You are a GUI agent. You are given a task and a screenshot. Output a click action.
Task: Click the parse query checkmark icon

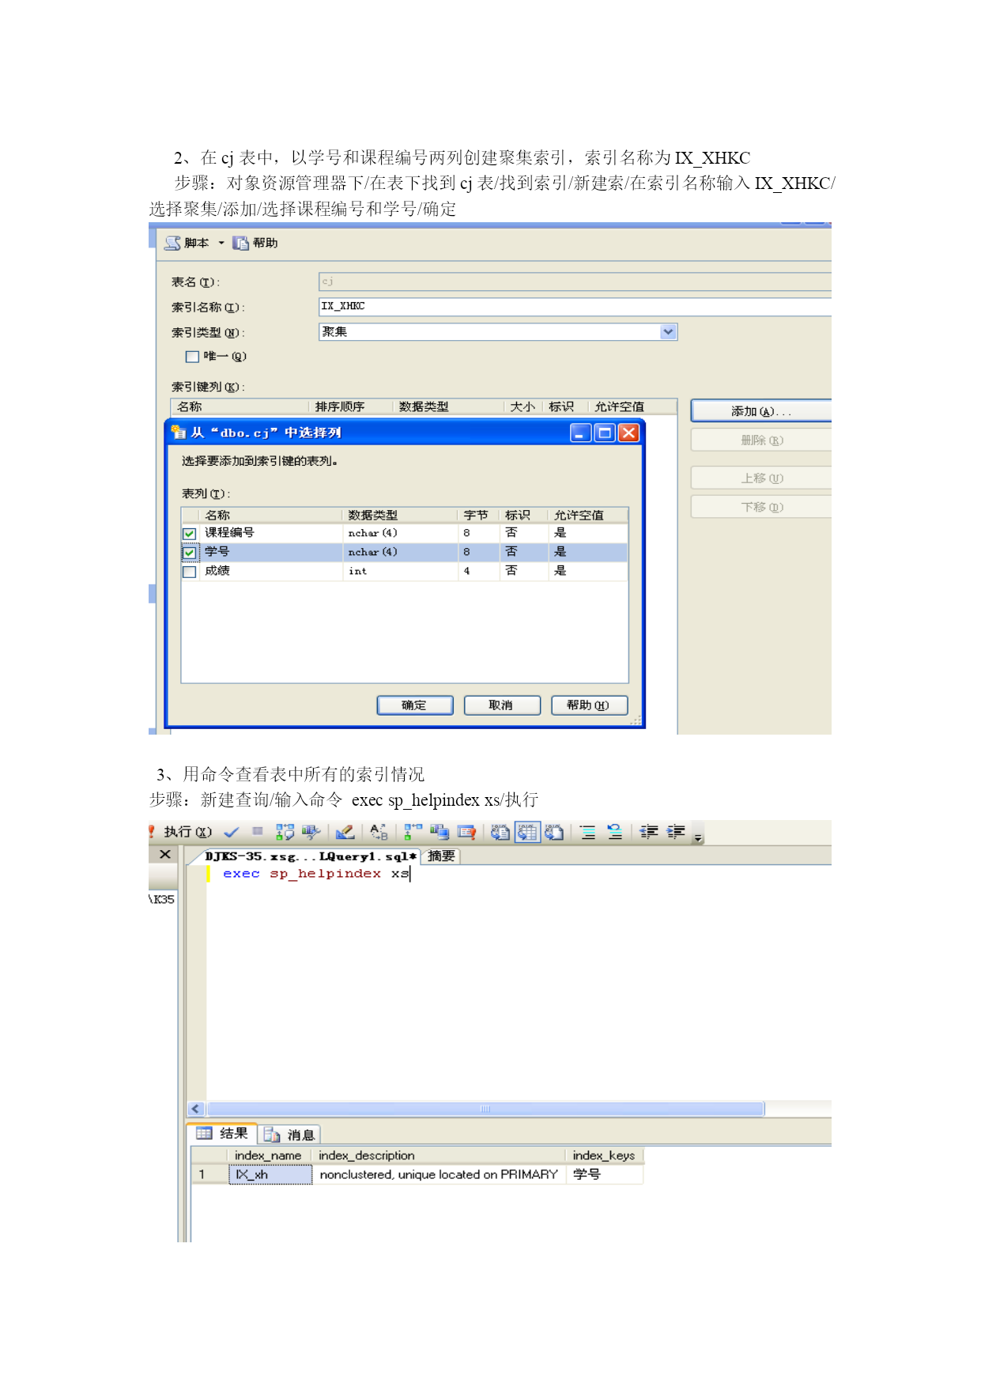coord(232,832)
